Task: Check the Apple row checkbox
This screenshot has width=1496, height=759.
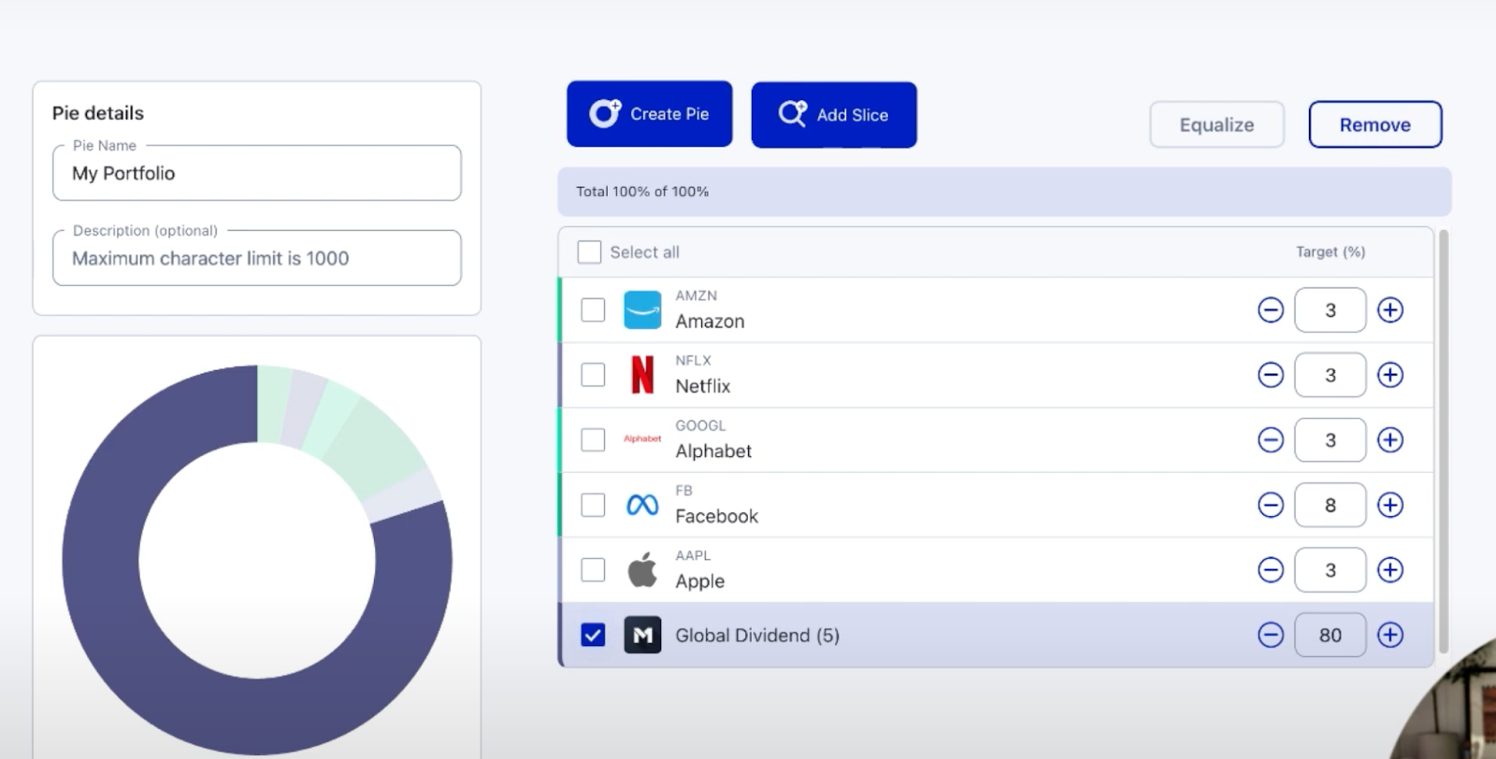Action: (x=593, y=569)
